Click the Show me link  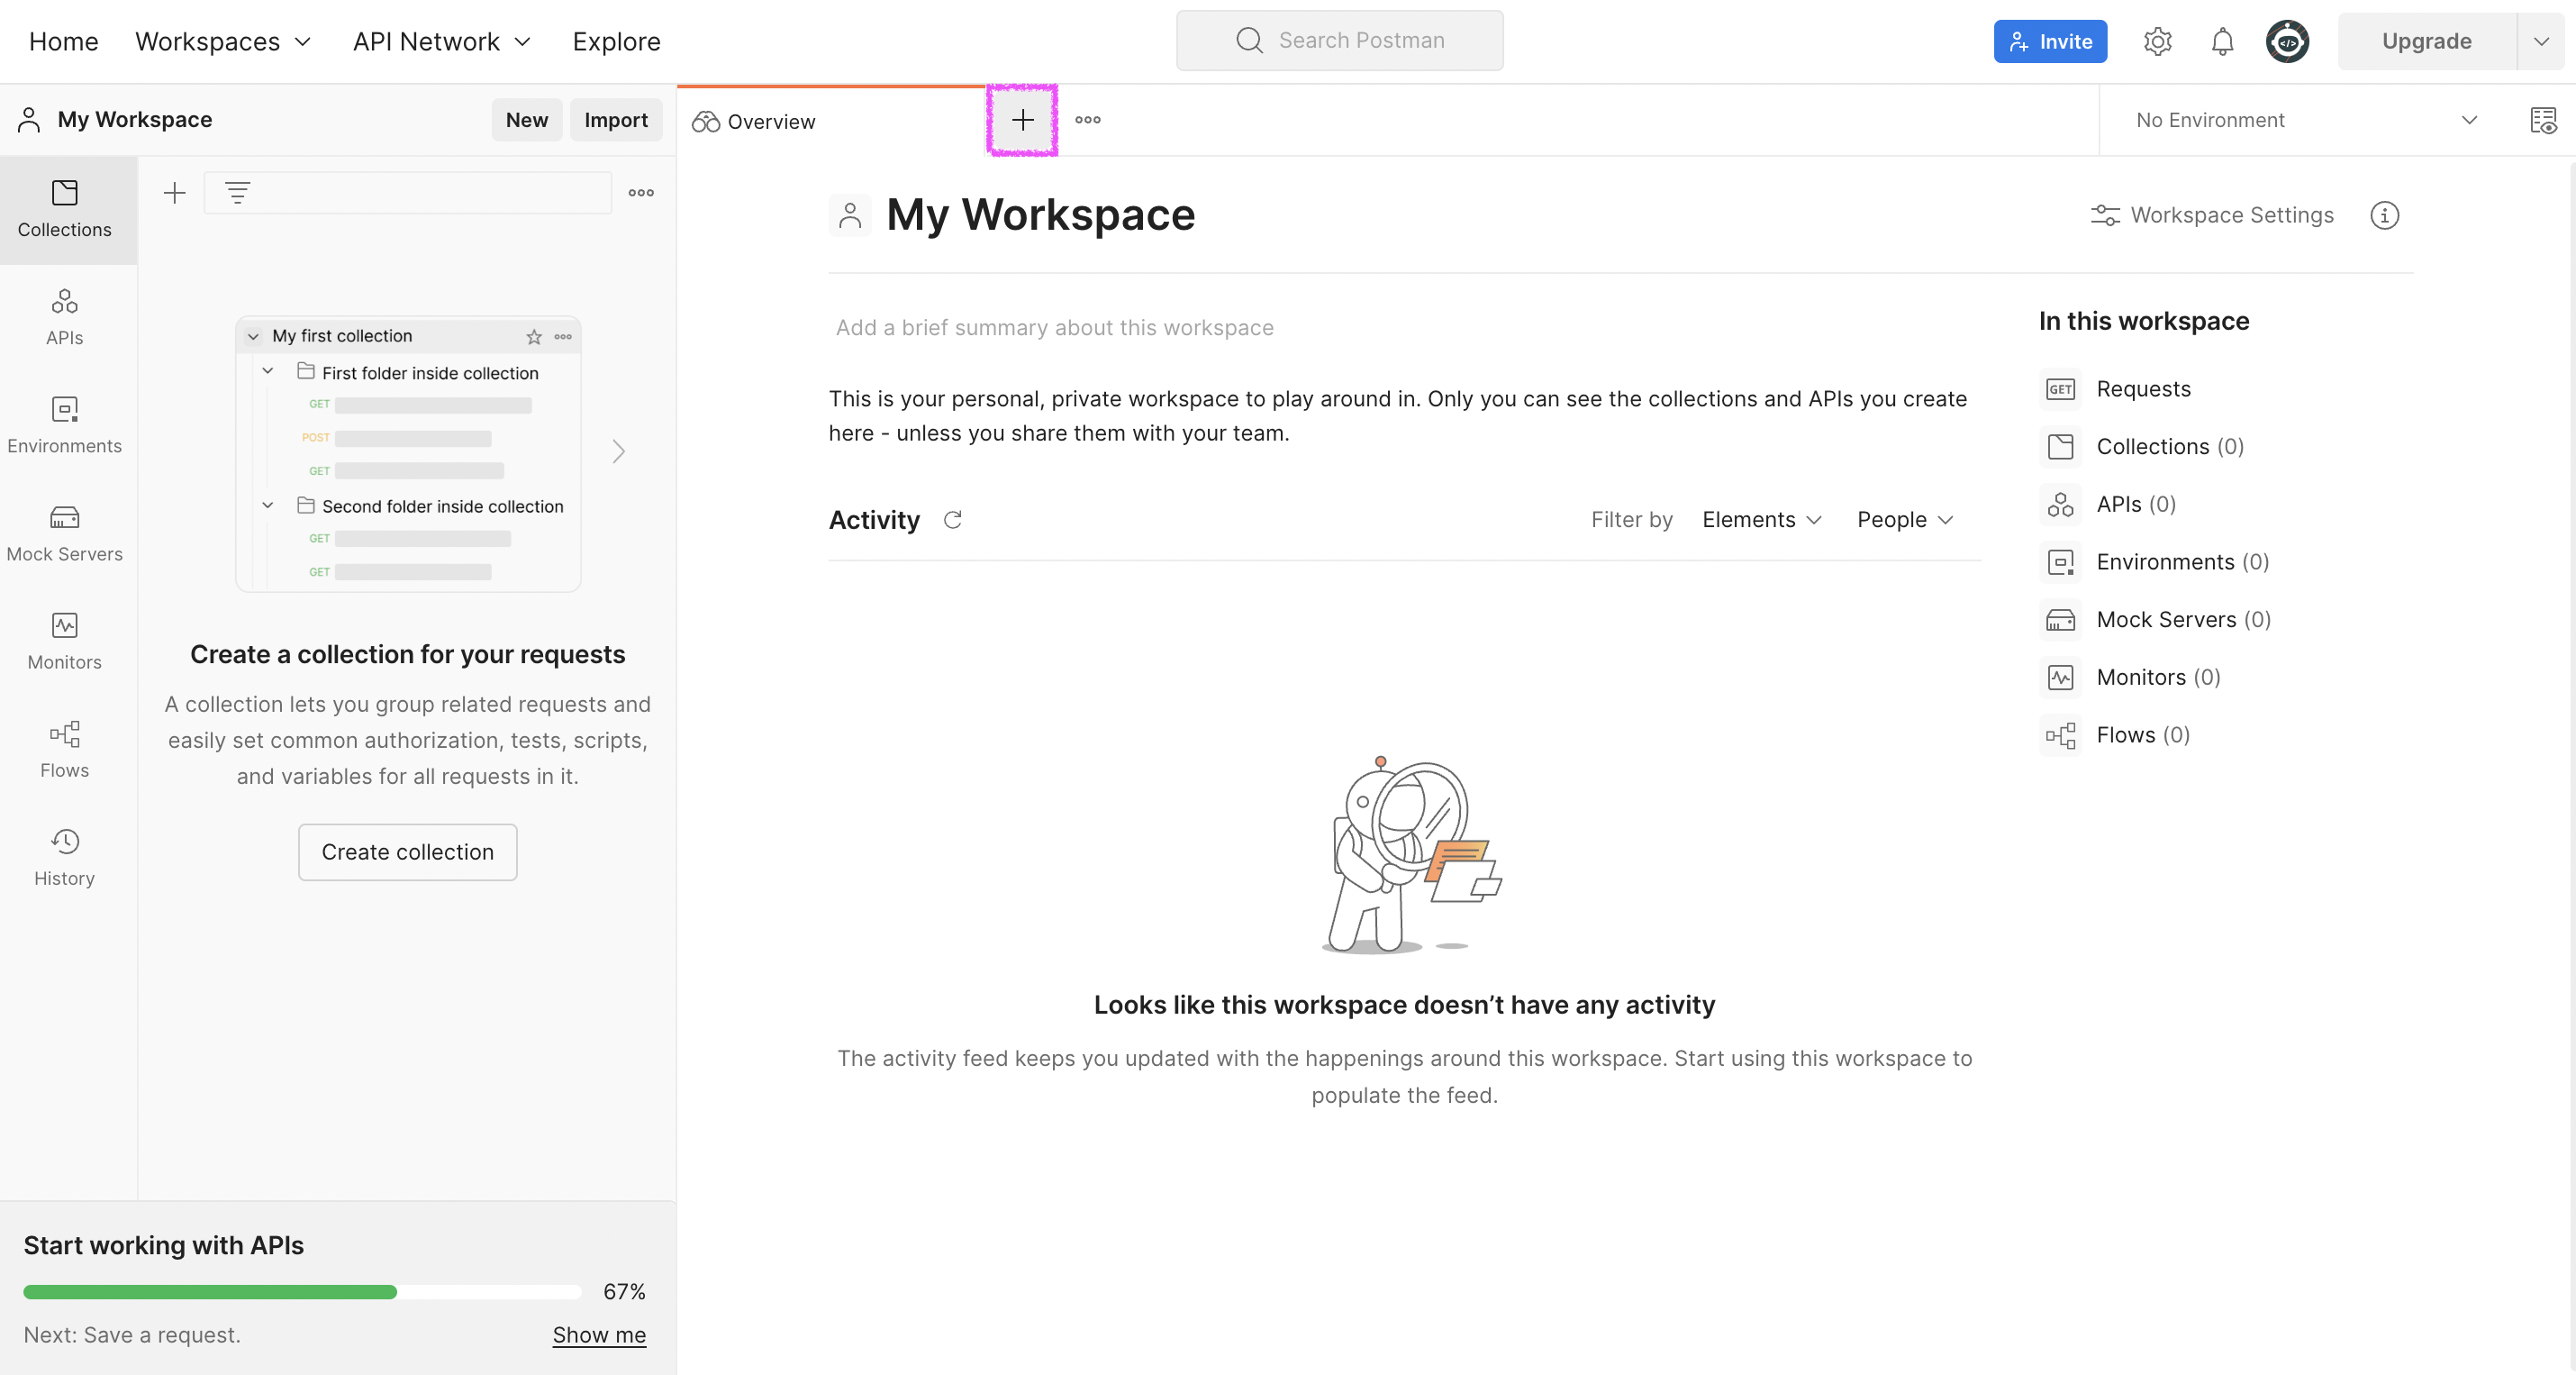click(599, 1334)
